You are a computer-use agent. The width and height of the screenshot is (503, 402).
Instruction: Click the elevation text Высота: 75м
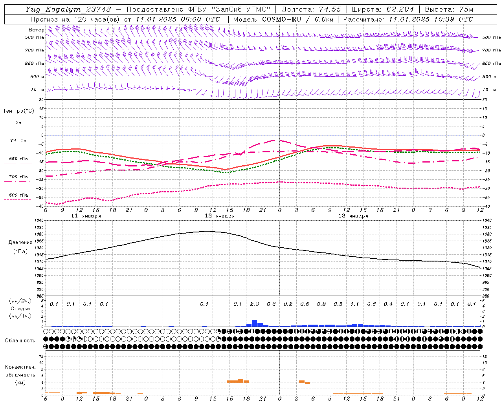(449, 9)
